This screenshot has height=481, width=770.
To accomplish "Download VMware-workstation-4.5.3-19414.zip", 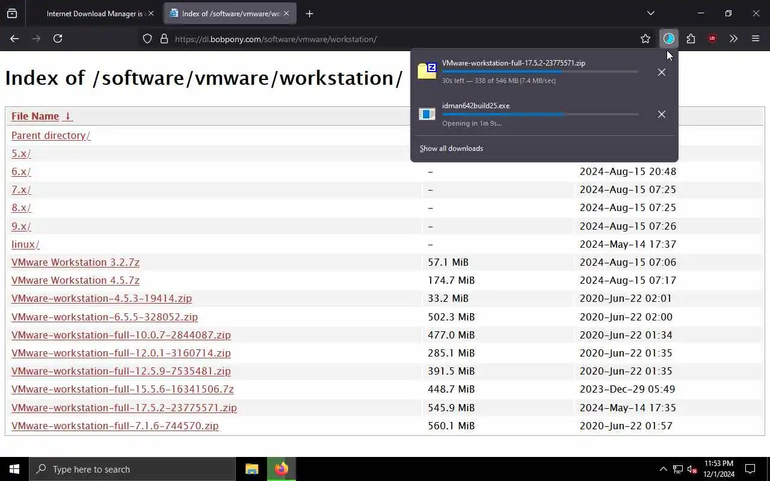I will click(x=102, y=298).
